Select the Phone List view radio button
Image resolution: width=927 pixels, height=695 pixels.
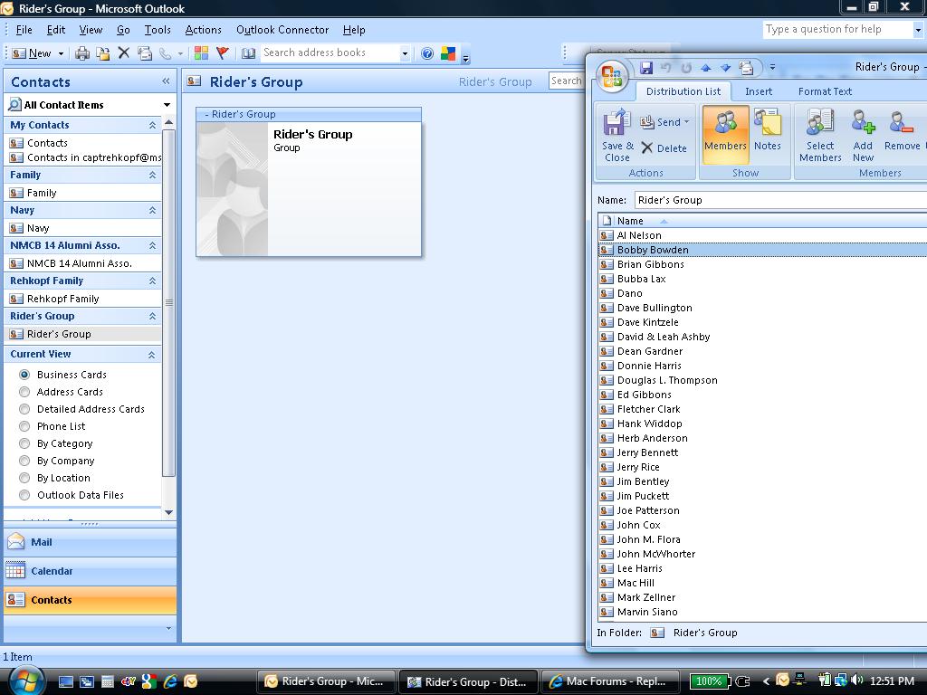tap(24, 426)
